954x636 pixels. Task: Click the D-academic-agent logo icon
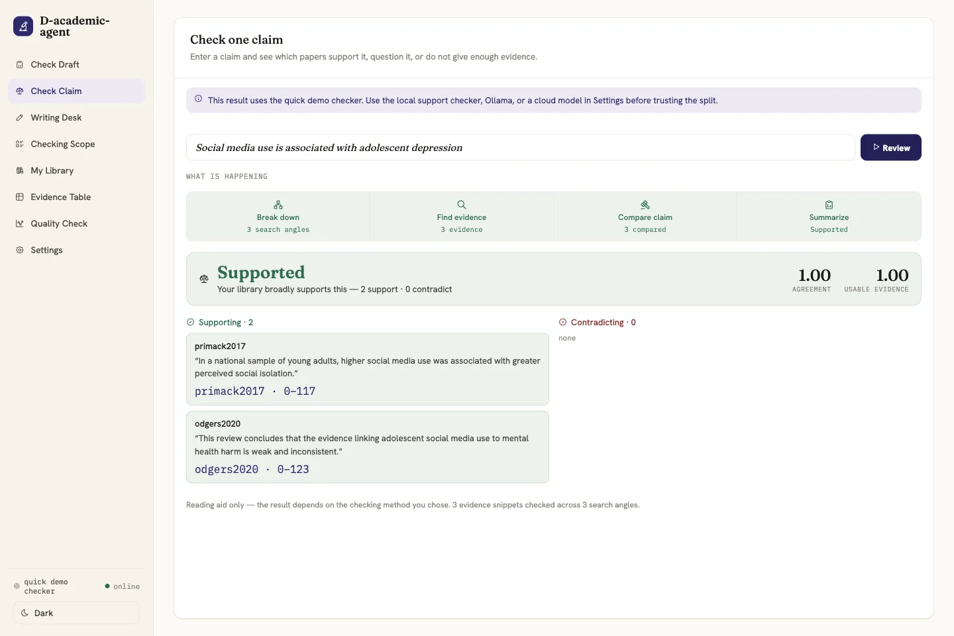click(23, 26)
